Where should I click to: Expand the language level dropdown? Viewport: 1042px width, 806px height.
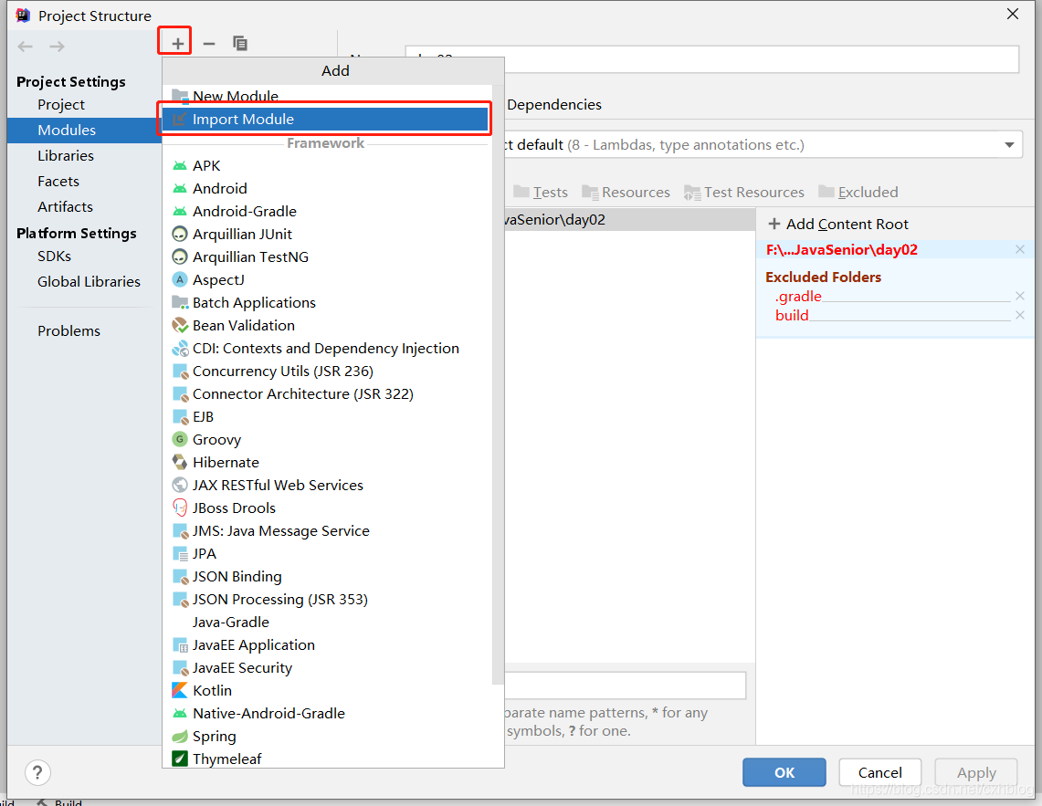click(x=1009, y=145)
